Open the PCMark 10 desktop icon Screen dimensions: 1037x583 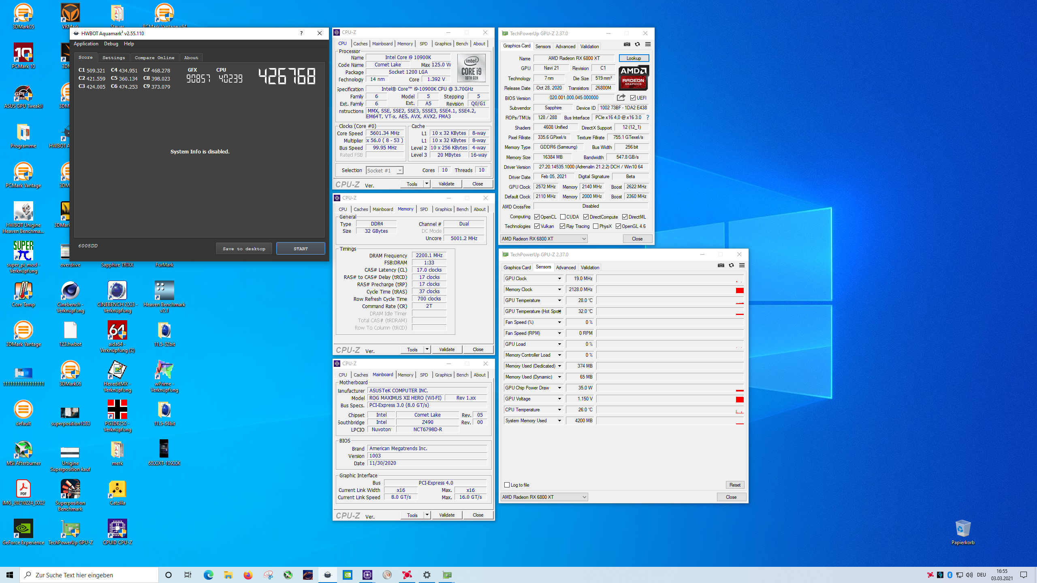(23, 57)
